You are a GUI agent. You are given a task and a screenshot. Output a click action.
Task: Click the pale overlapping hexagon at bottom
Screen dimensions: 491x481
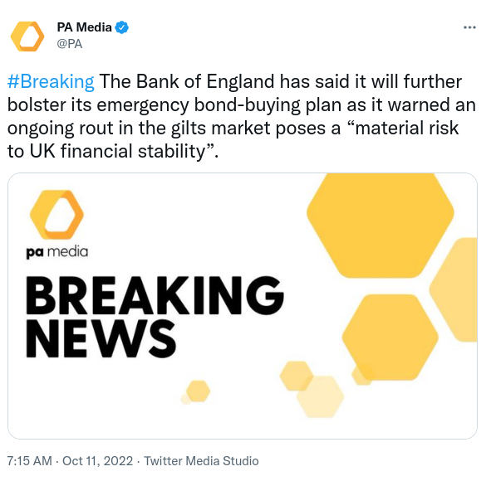pos(321,397)
